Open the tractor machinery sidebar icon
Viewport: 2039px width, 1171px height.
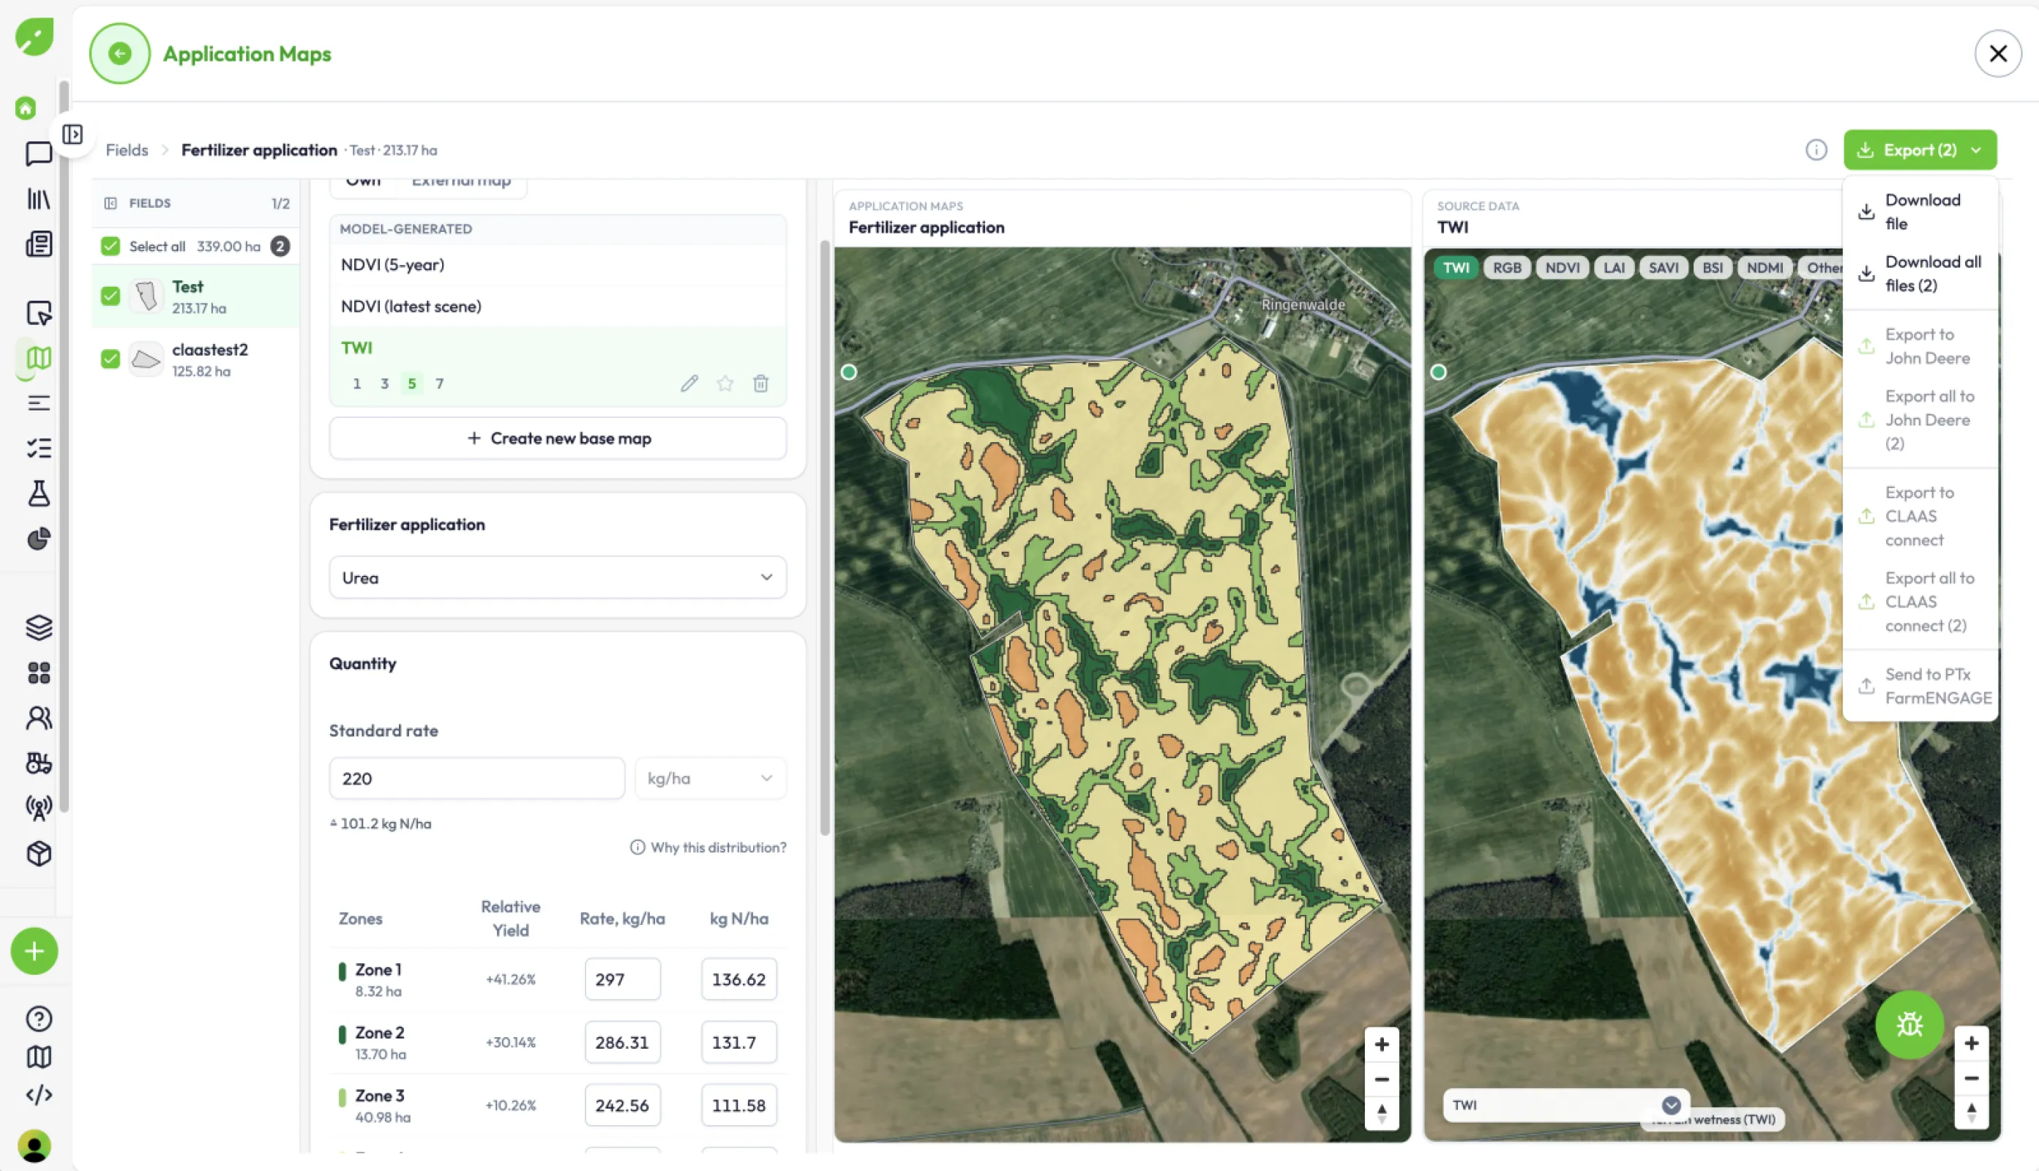click(x=38, y=763)
